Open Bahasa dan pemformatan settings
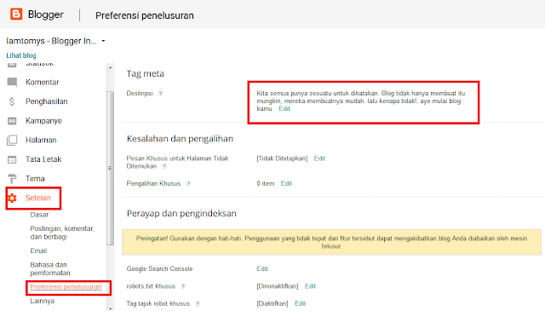Screen dimensions: 545x311 pos(50,269)
